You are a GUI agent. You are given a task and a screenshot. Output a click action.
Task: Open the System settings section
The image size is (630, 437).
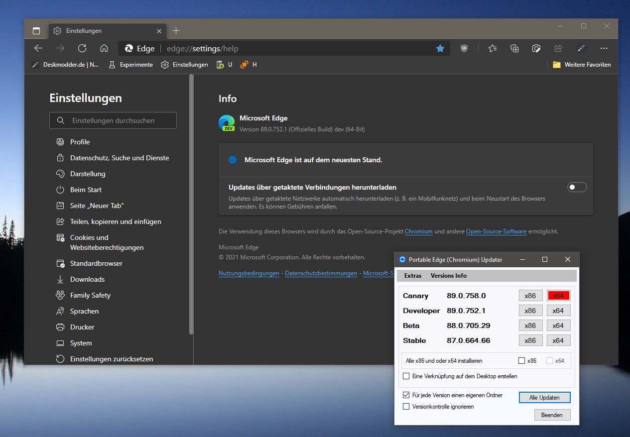tap(81, 343)
